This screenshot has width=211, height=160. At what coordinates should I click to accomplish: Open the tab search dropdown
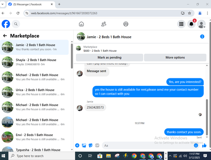(x=3, y=4)
